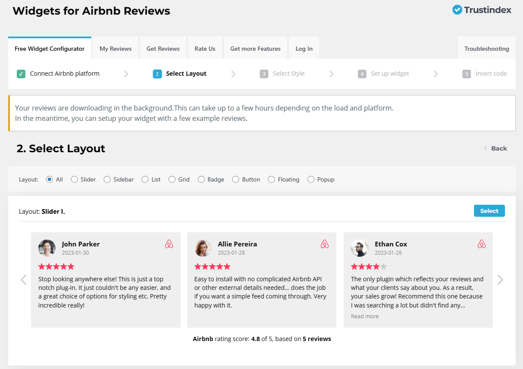Click John Parker's profile photo
Viewport: 523px width, 369px height.
tap(46, 248)
